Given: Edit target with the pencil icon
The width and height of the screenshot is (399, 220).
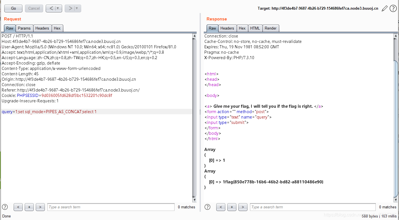Looking at the screenshot, I should pyautogui.click(x=385, y=9).
